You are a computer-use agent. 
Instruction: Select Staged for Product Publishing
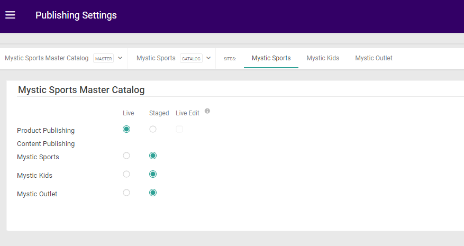[x=153, y=129]
